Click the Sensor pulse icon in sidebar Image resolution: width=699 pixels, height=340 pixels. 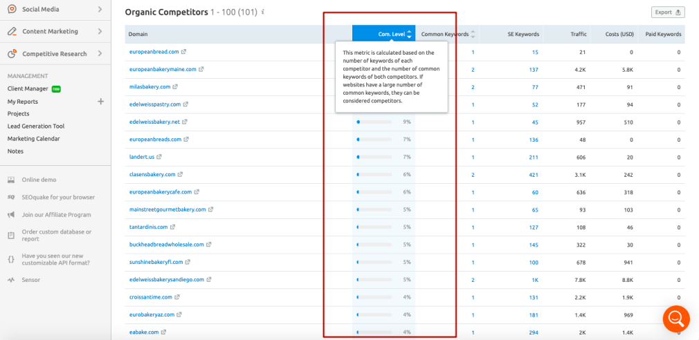point(11,280)
